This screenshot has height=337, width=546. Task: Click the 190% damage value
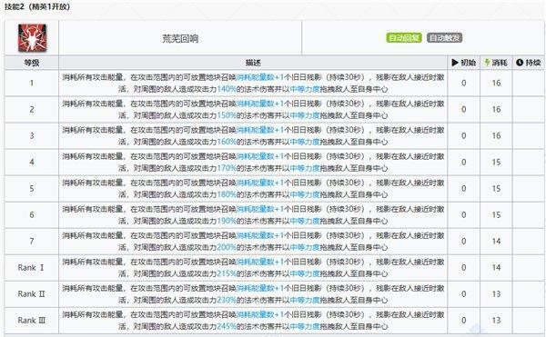click(x=227, y=221)
